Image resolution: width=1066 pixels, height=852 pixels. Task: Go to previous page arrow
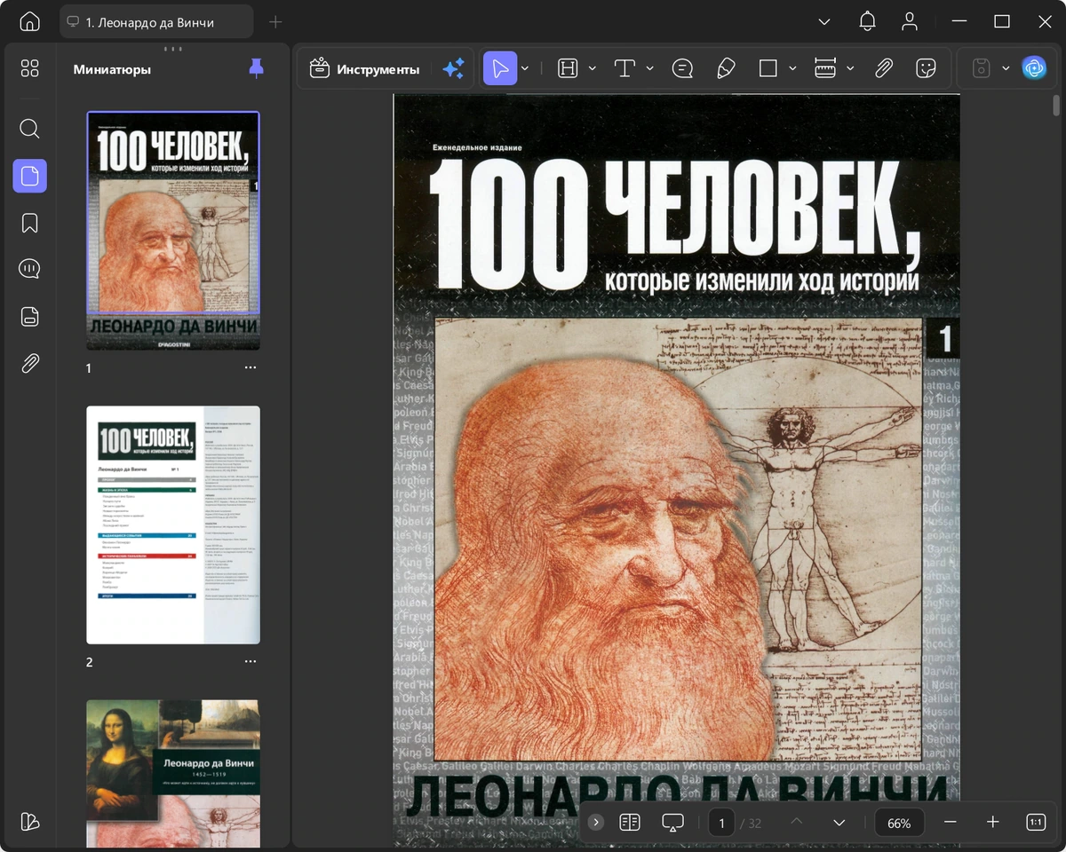pyautogui.click(x=797, y=823)
